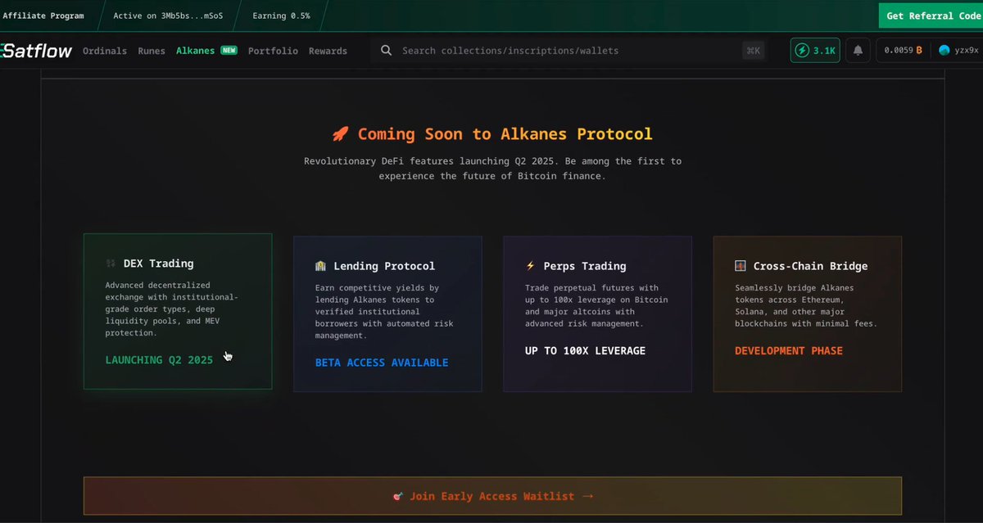Open the Alkanes tab

pos(195,51)
